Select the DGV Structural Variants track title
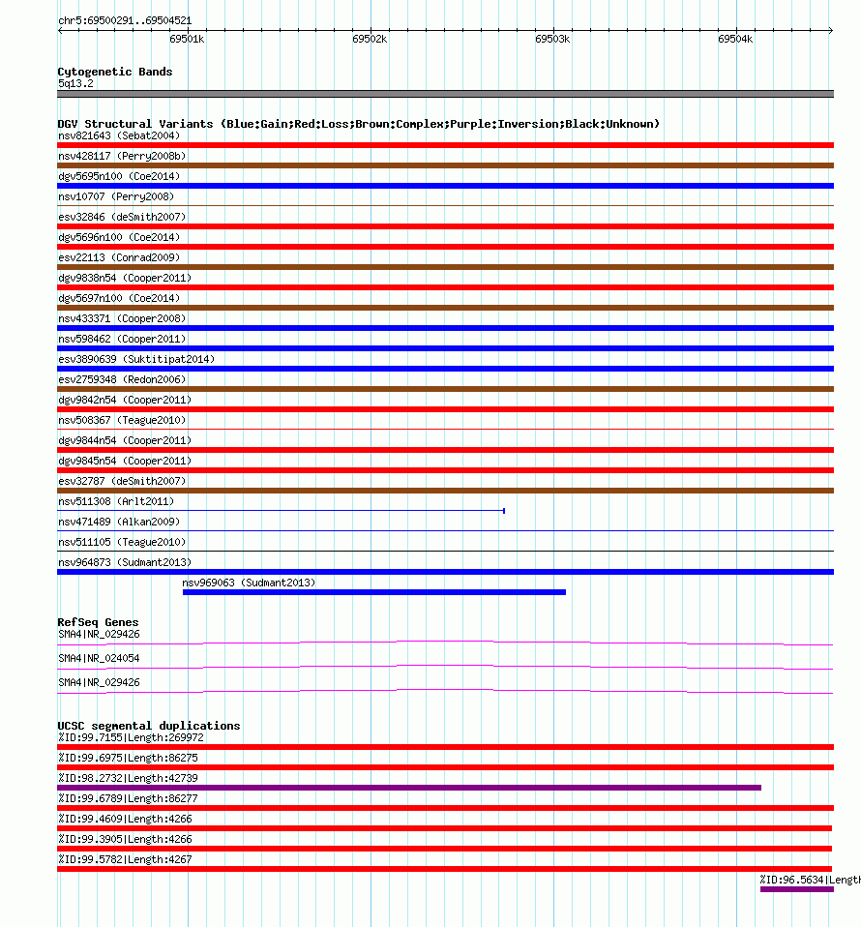 click(x=358, y=124)
